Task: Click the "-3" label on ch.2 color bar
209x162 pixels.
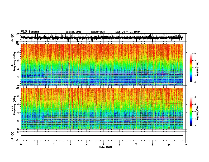Action: coord(194,97)
